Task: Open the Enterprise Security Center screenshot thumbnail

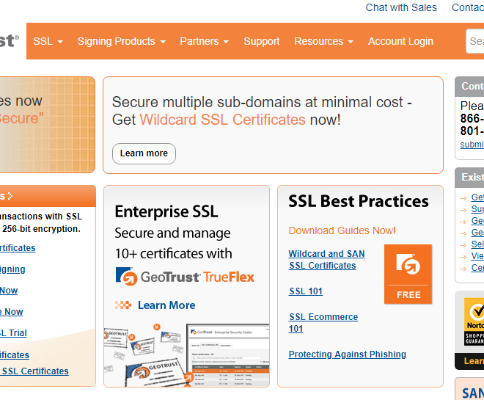Action: tap(228, 355)
